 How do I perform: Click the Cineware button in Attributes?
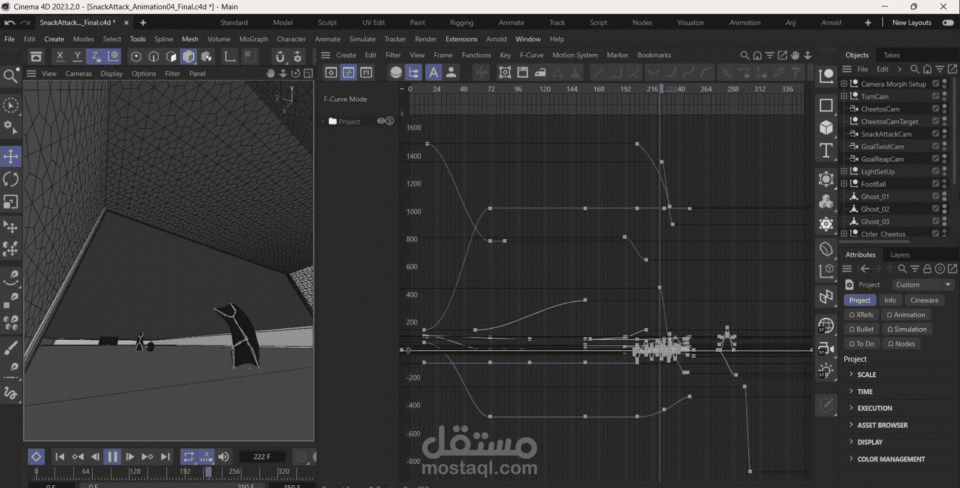[x=924, y=301]
